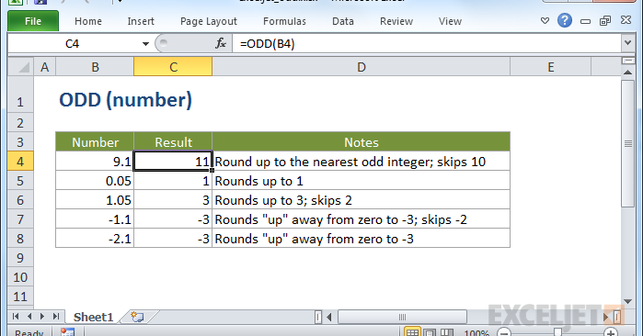Image resolution: width=643 pixels, height=336 pixels.
Task: Expand the formula bar
Action: tap(627, 43)
